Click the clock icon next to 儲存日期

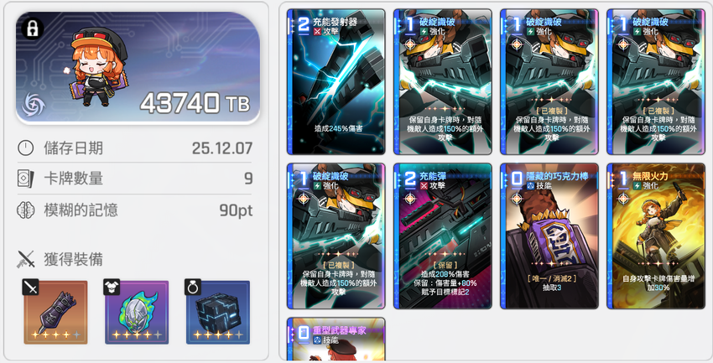click(x=25, y=148)
